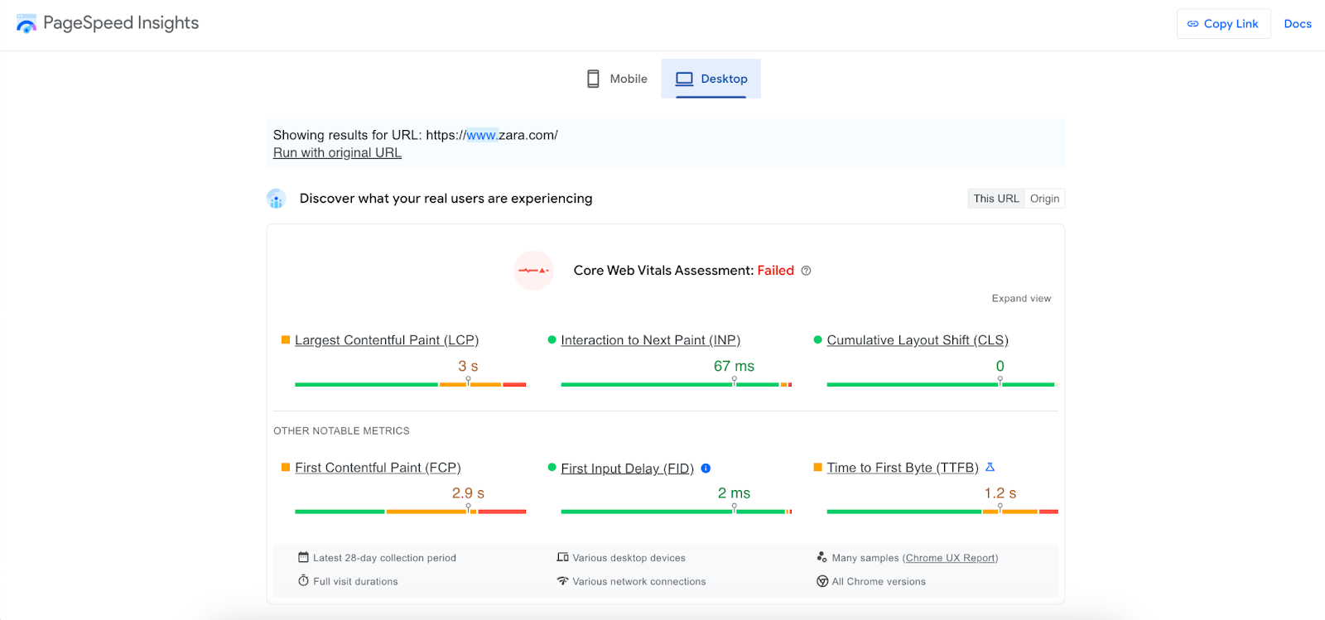
Task: Click the green dot indicator beside INP
Action: (552, 339)
